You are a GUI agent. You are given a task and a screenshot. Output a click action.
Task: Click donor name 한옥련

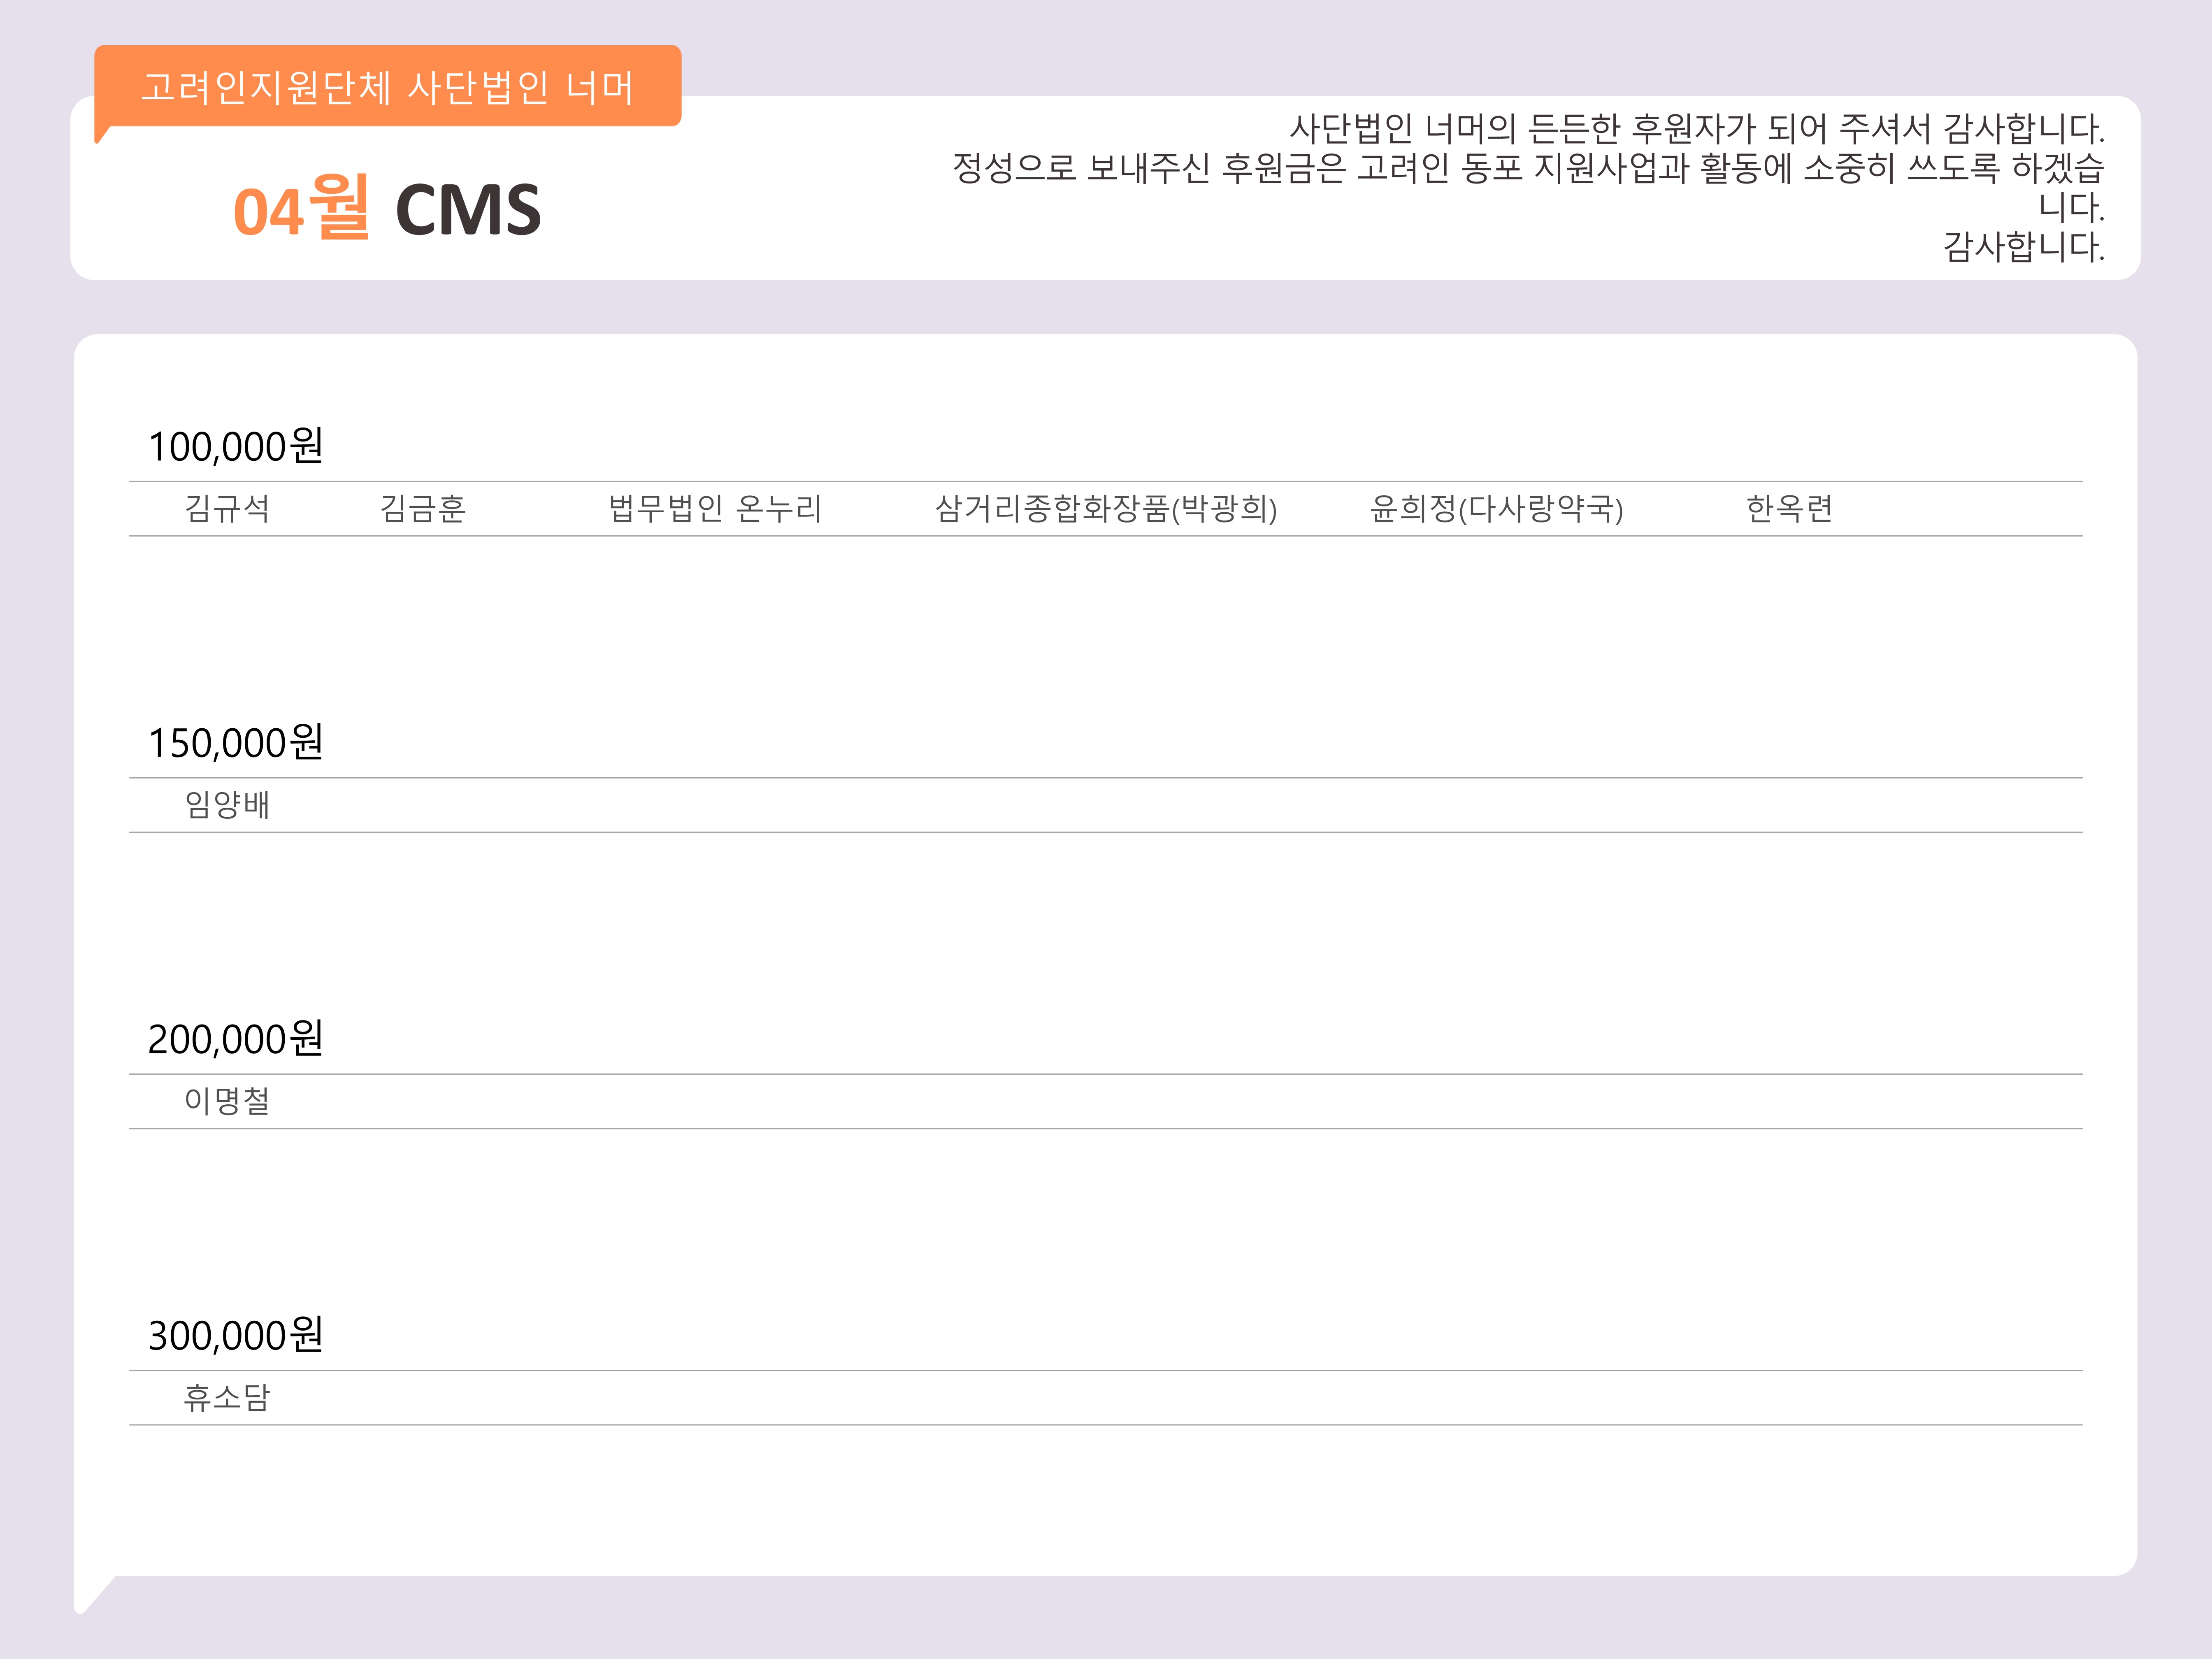pyautogui.click(x=1789, y=509)
